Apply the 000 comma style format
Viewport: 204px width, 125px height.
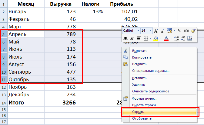[186, 31]
